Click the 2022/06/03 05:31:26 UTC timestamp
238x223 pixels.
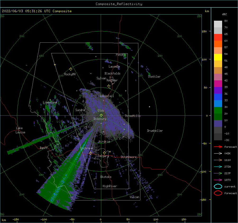click(26, 11)
